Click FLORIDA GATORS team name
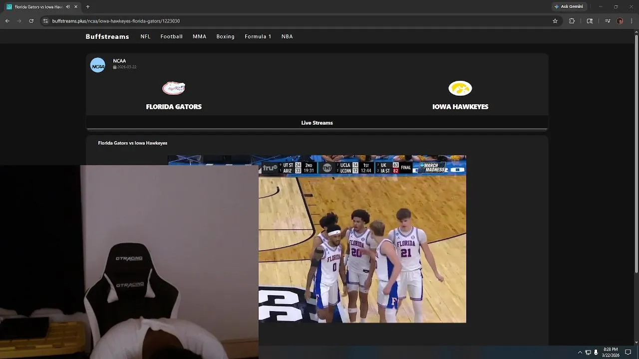The image size is (639, 359). click(174, 107)
